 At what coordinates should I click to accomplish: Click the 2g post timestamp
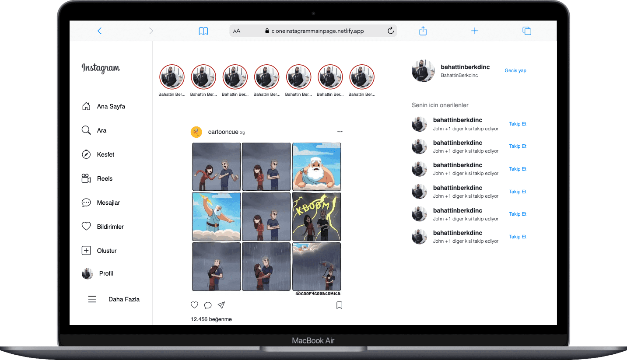[x=242, y=132]
